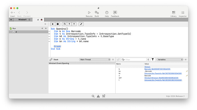Open the Insert dropdown chevron
This screenshot has height=110, width=197.
pyautogui.click(x=14, y=12)
